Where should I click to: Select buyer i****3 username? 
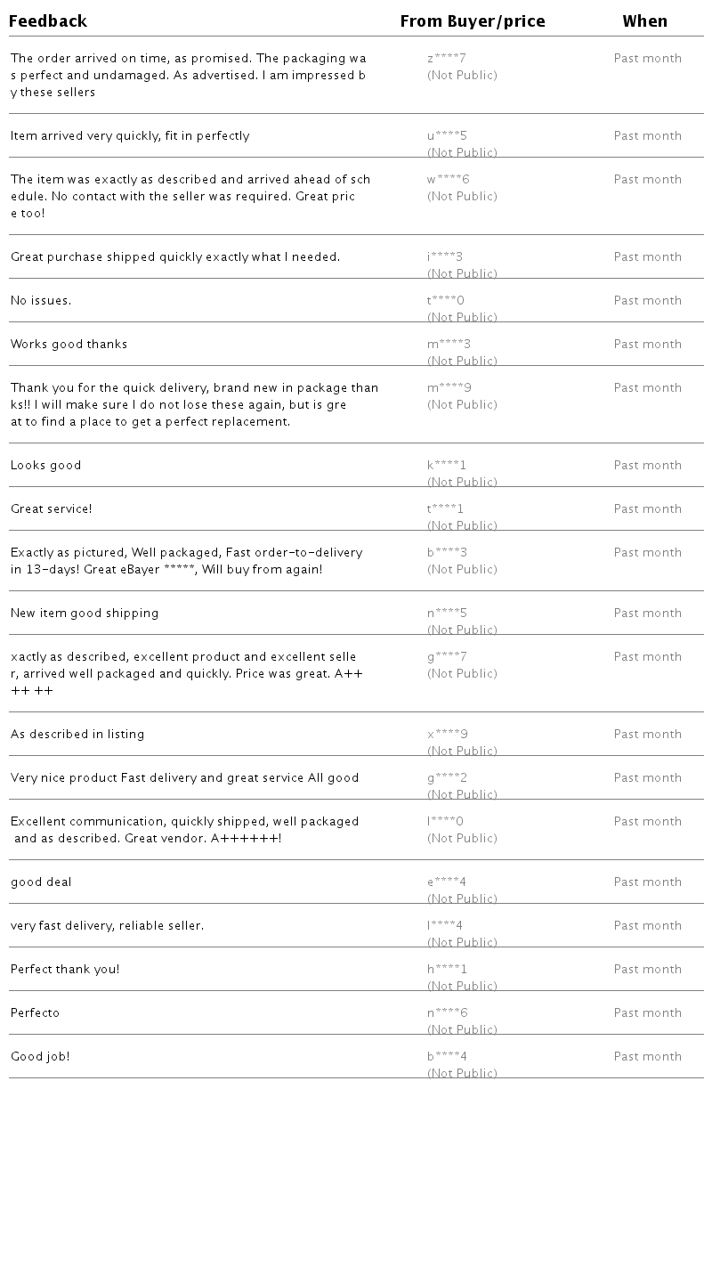click(x=445, y=257)
